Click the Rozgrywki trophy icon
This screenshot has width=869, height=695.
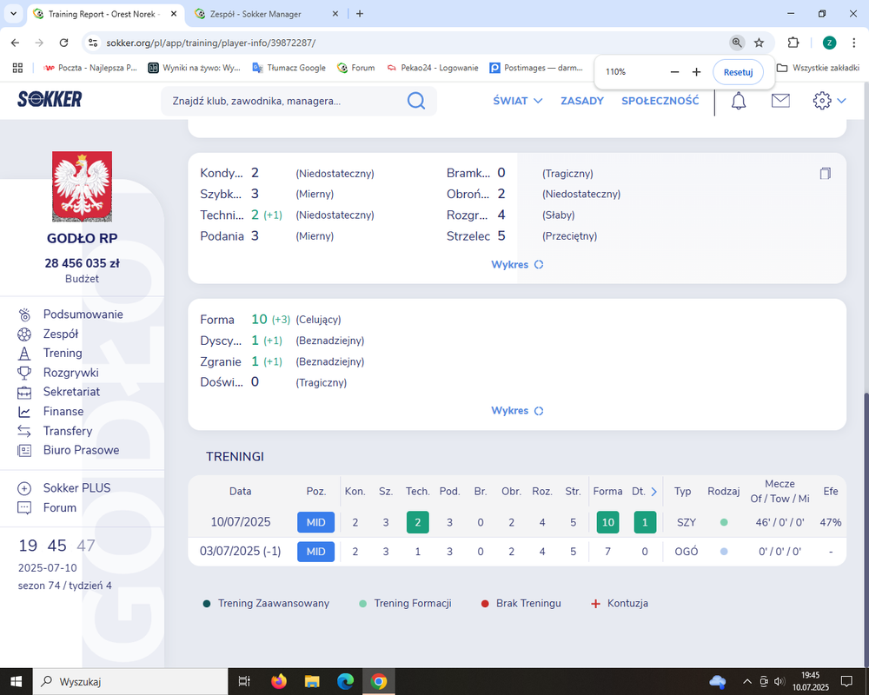tap(24, 373)
